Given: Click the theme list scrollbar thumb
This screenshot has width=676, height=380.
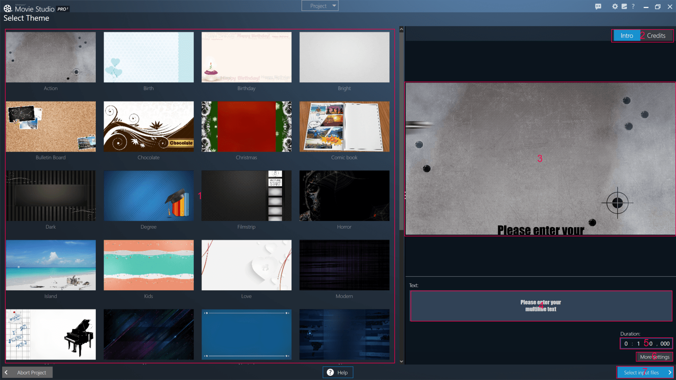Looking at the screenshot, I should pos(401,132).
